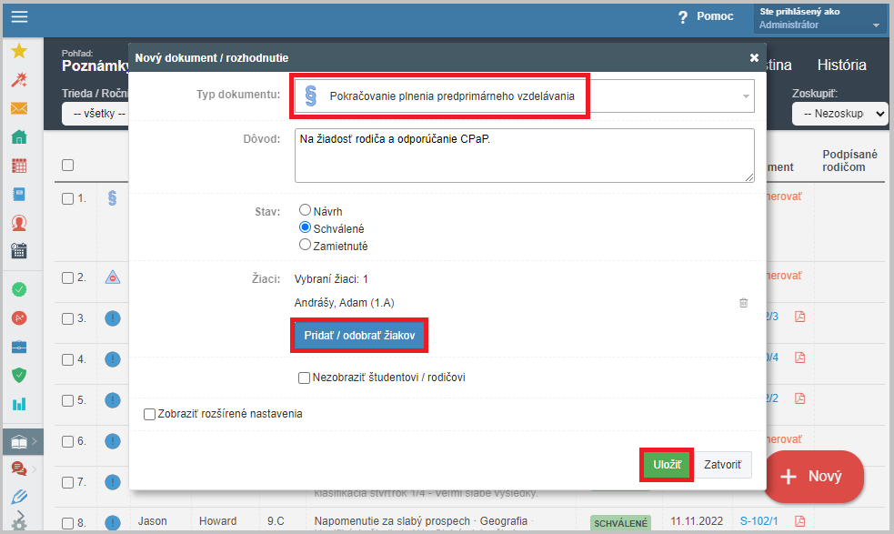Open the red calendar grid icon

[x=19, y=166]
